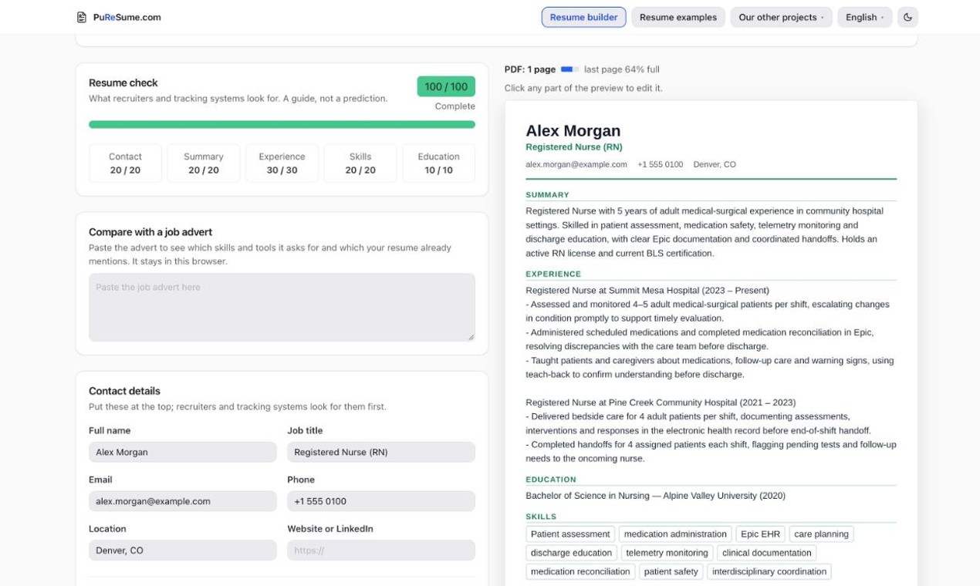
Task: Click the Website or LinkedIn input field
Action: tap(381, 551)
